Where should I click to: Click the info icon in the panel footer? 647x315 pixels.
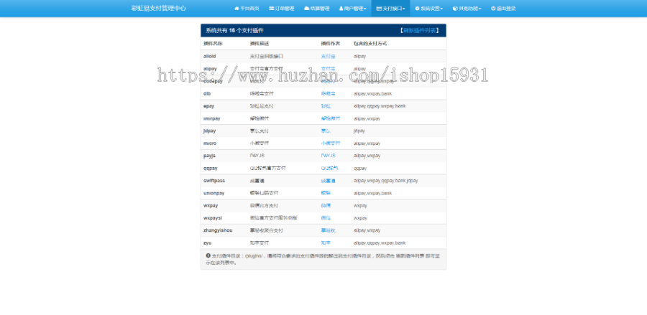pos(208,255)
